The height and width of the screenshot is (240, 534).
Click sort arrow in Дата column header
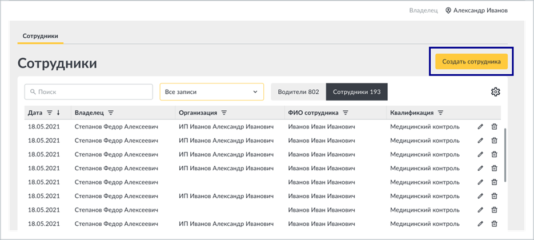click(x=58, y=113)
